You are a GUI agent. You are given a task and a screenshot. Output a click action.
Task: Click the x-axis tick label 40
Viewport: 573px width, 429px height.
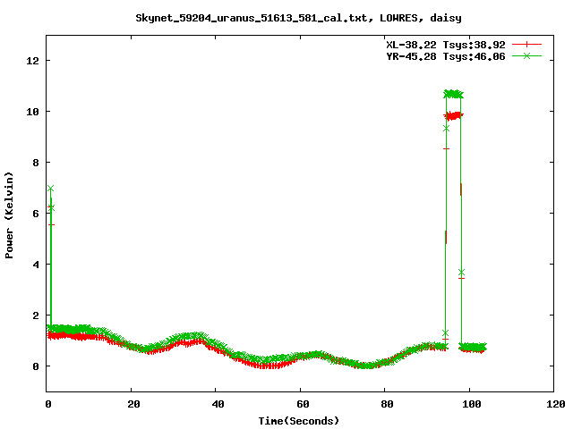coord(218,404)
